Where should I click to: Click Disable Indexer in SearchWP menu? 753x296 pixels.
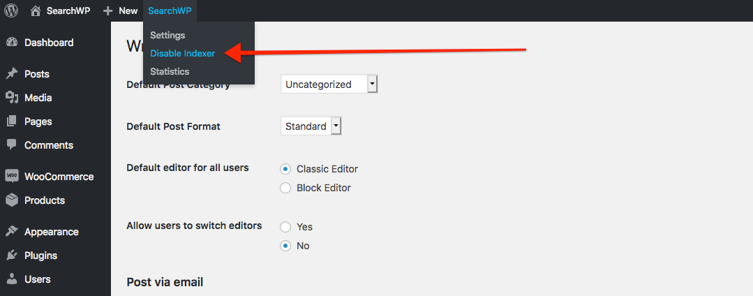point(182,53)
